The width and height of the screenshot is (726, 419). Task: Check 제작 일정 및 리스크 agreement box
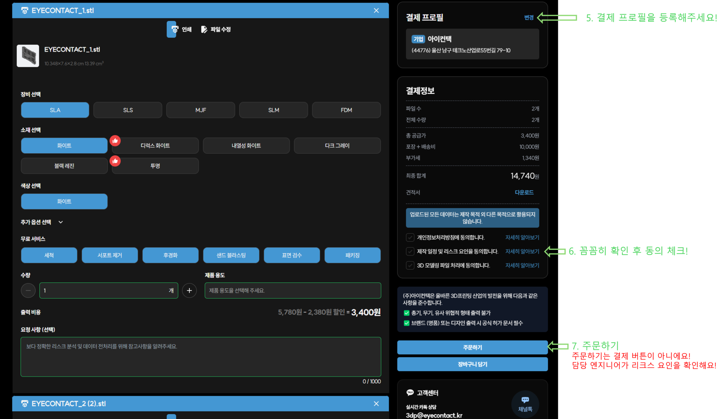pyautogui.click(x=410, y=251)
